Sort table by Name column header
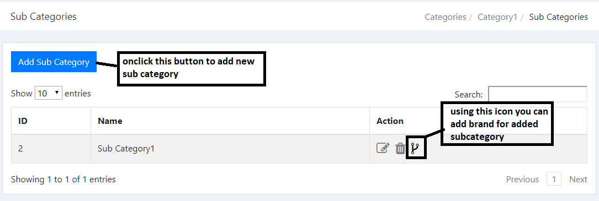The image size is (599, 201). [x=230, y=121]
